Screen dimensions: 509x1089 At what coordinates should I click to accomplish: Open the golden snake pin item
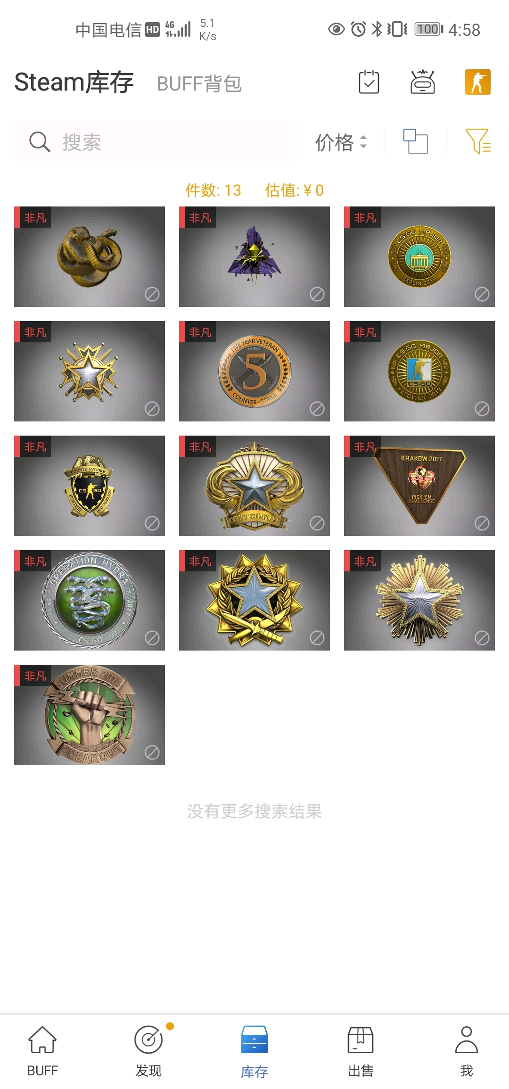(90, 256)
